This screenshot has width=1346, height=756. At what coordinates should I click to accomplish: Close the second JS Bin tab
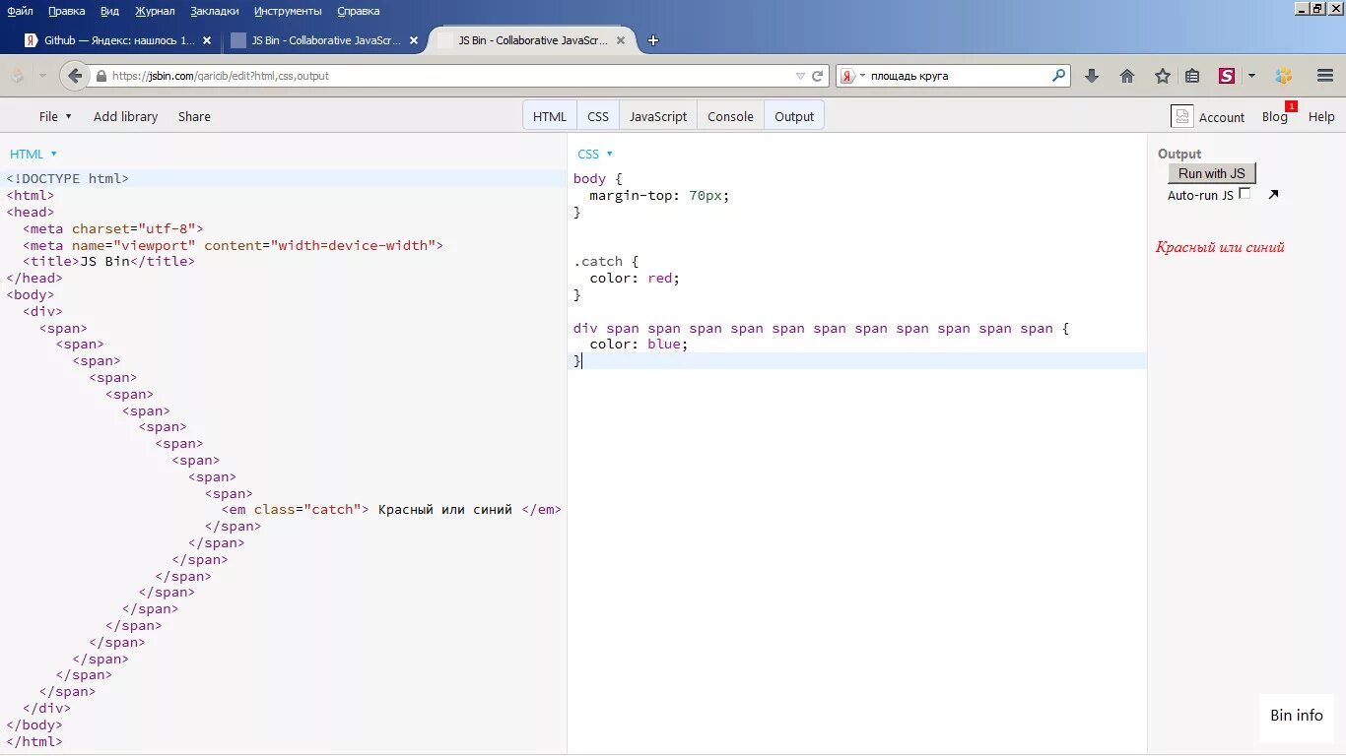(x=414, y=40)
